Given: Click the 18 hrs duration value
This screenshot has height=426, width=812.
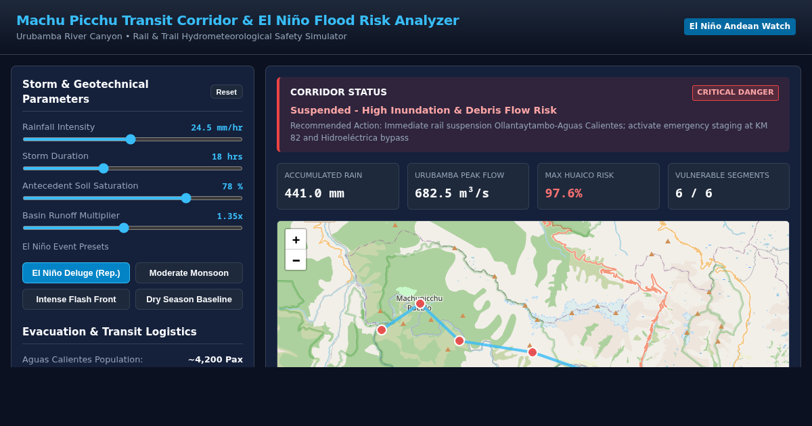Looking at the screenshot, I should pos(227,157).
